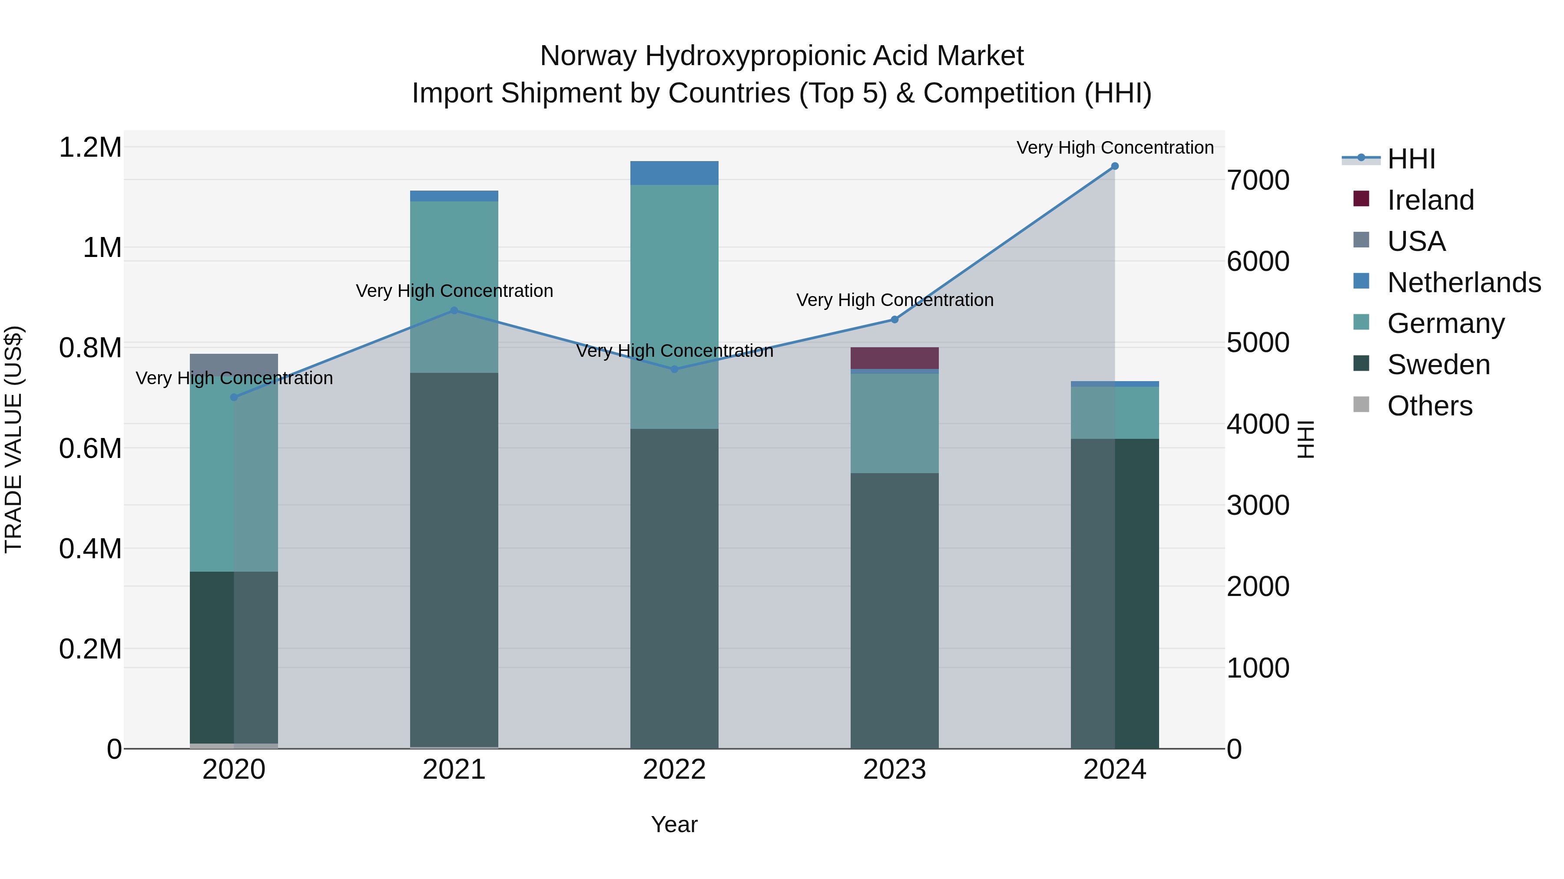Click the 0.8M trade value tick
Image resolution: width=1564 pixels, height=879 pixels.
90,348
